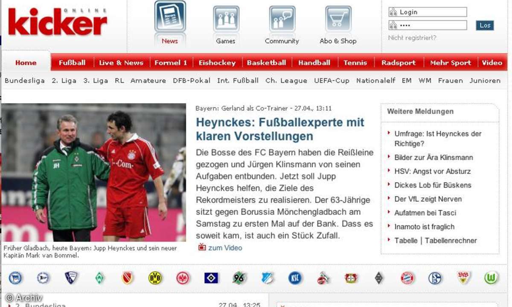The image size is (512, 307).
Task: Click the kicker online logo
Action: [57, 21]
